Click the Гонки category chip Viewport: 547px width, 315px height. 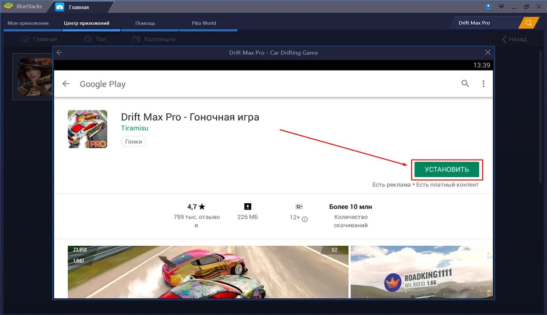tap(133, 142)
